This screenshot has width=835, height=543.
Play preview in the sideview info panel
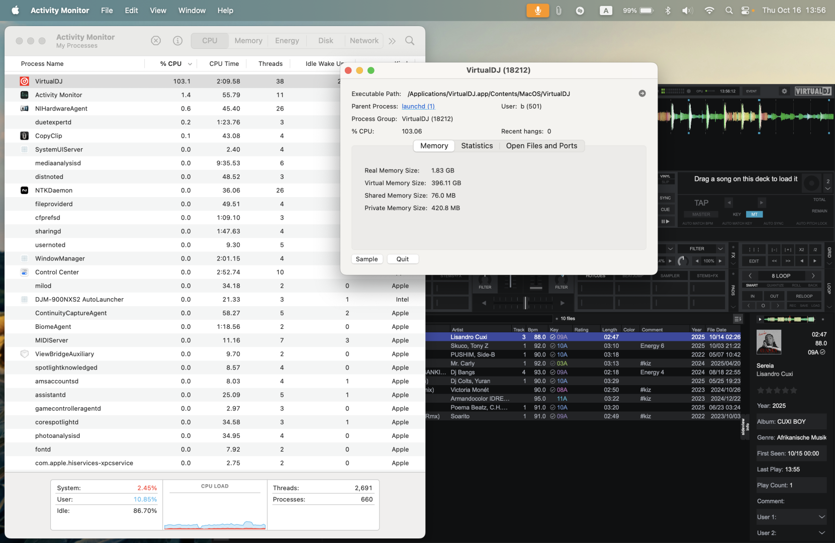coord(760,319)
